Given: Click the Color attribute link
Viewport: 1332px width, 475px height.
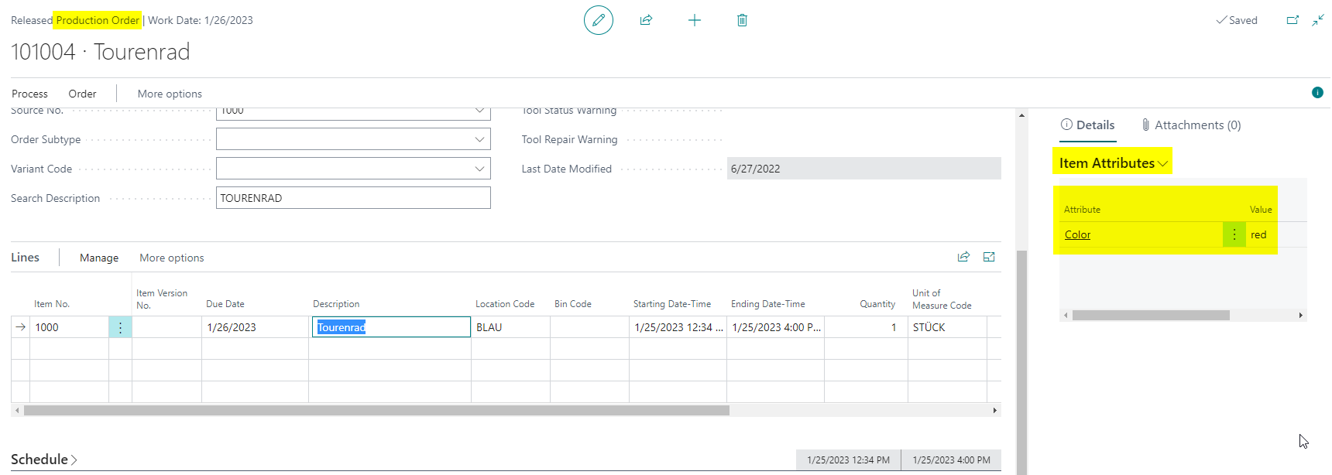Looking at the screenshot, I should [x=1077, y=234].
